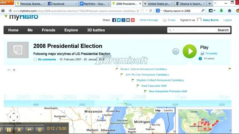Click the stop X icon in recorder bar
The width and height of the screenshot is (239, 134).
coord(40,130)
